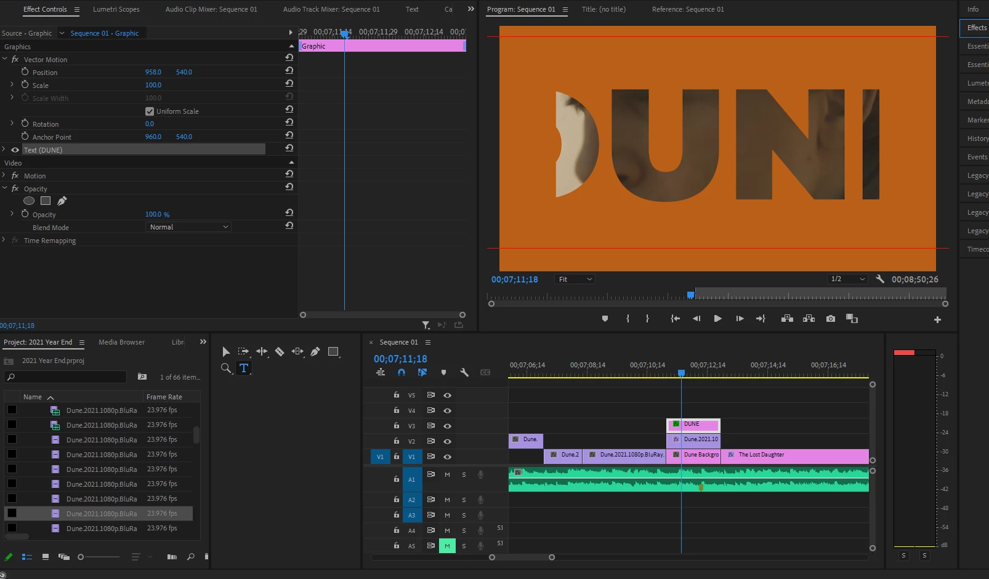The width and height of the screenshot is (989, 579).
Task: Toggle Snap in the timeline
Action: pyautogui.click(x=402, y=372)
